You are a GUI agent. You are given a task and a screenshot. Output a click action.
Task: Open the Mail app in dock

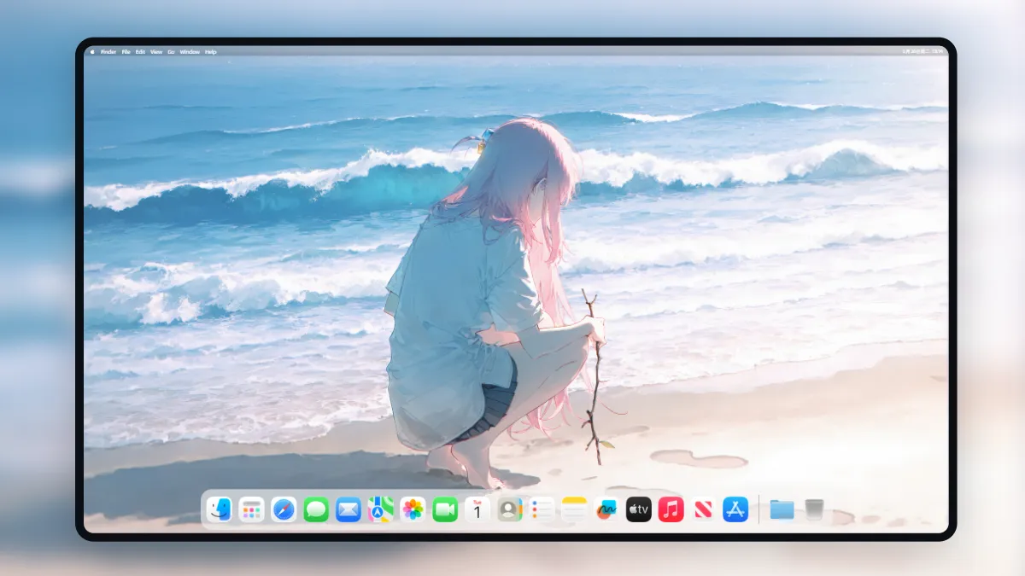tap(348, 509)
